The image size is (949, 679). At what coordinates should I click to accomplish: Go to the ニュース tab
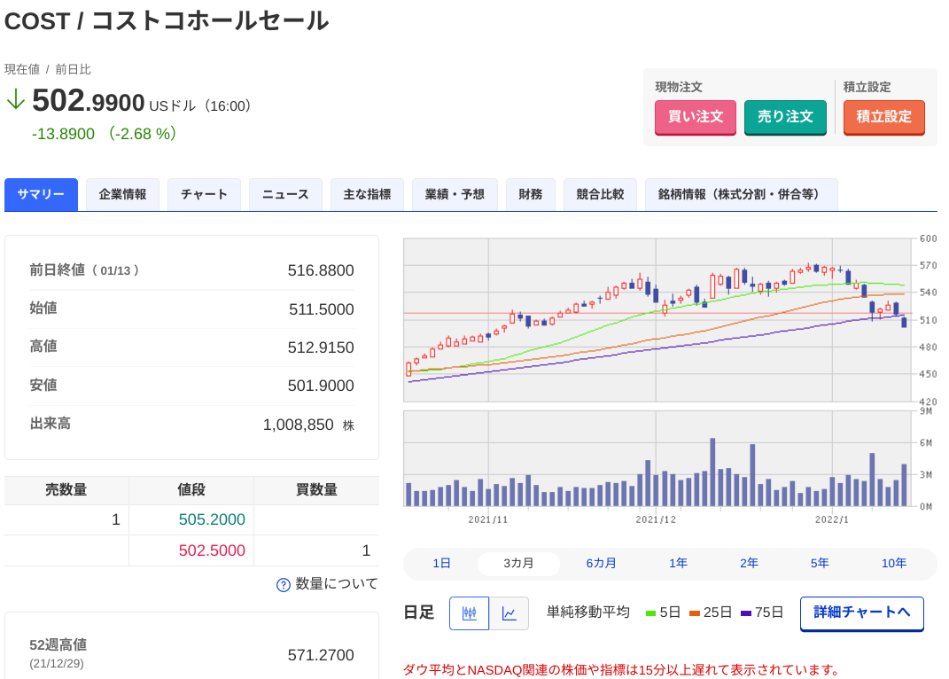tap(285, 194)
